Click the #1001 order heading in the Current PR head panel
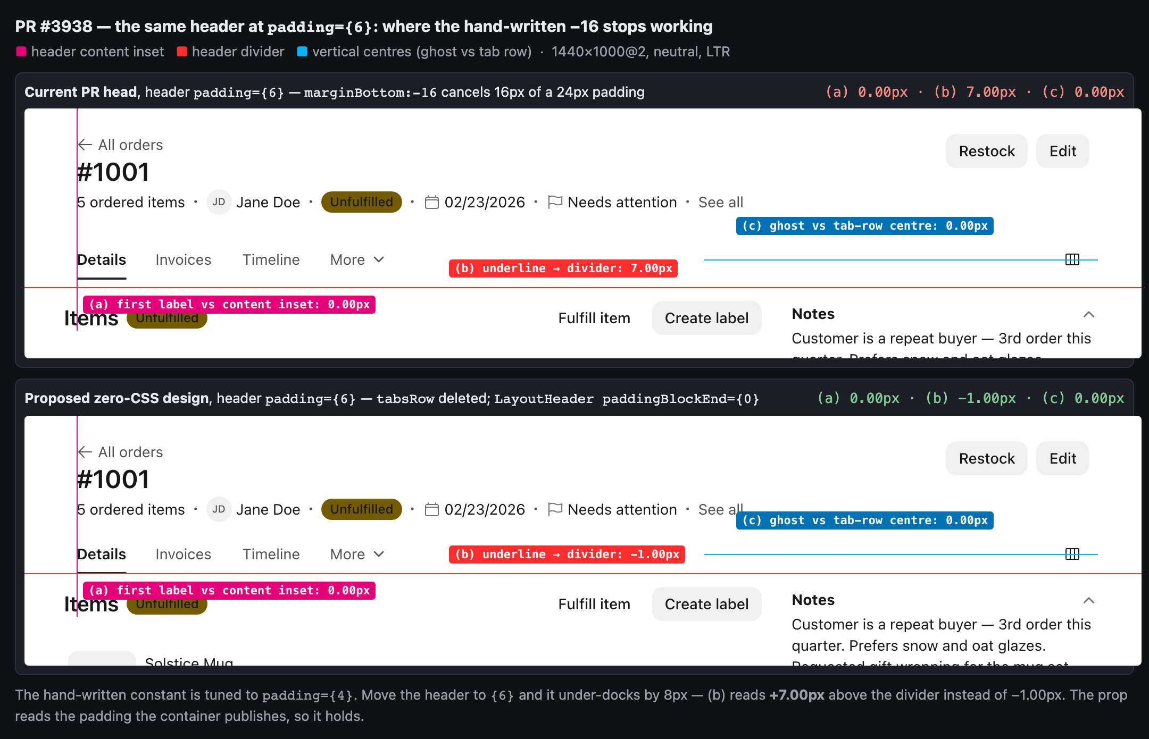This screenshot has width=1149, height=739. coord(113,172)
